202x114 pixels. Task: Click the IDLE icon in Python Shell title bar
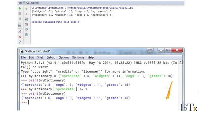click(x=22, y=51)
